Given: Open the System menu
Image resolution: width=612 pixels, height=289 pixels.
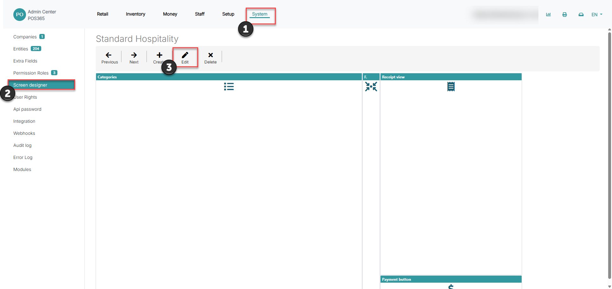Looking at the screenshot, I should coord(260,14).
